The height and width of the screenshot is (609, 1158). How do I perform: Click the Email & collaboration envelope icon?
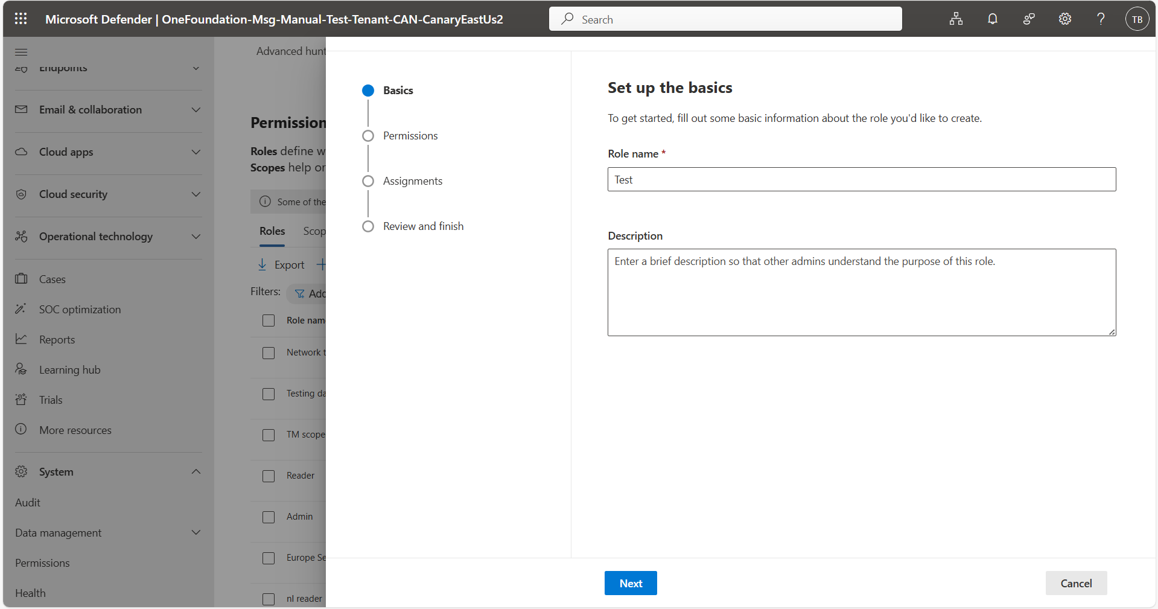21,109
